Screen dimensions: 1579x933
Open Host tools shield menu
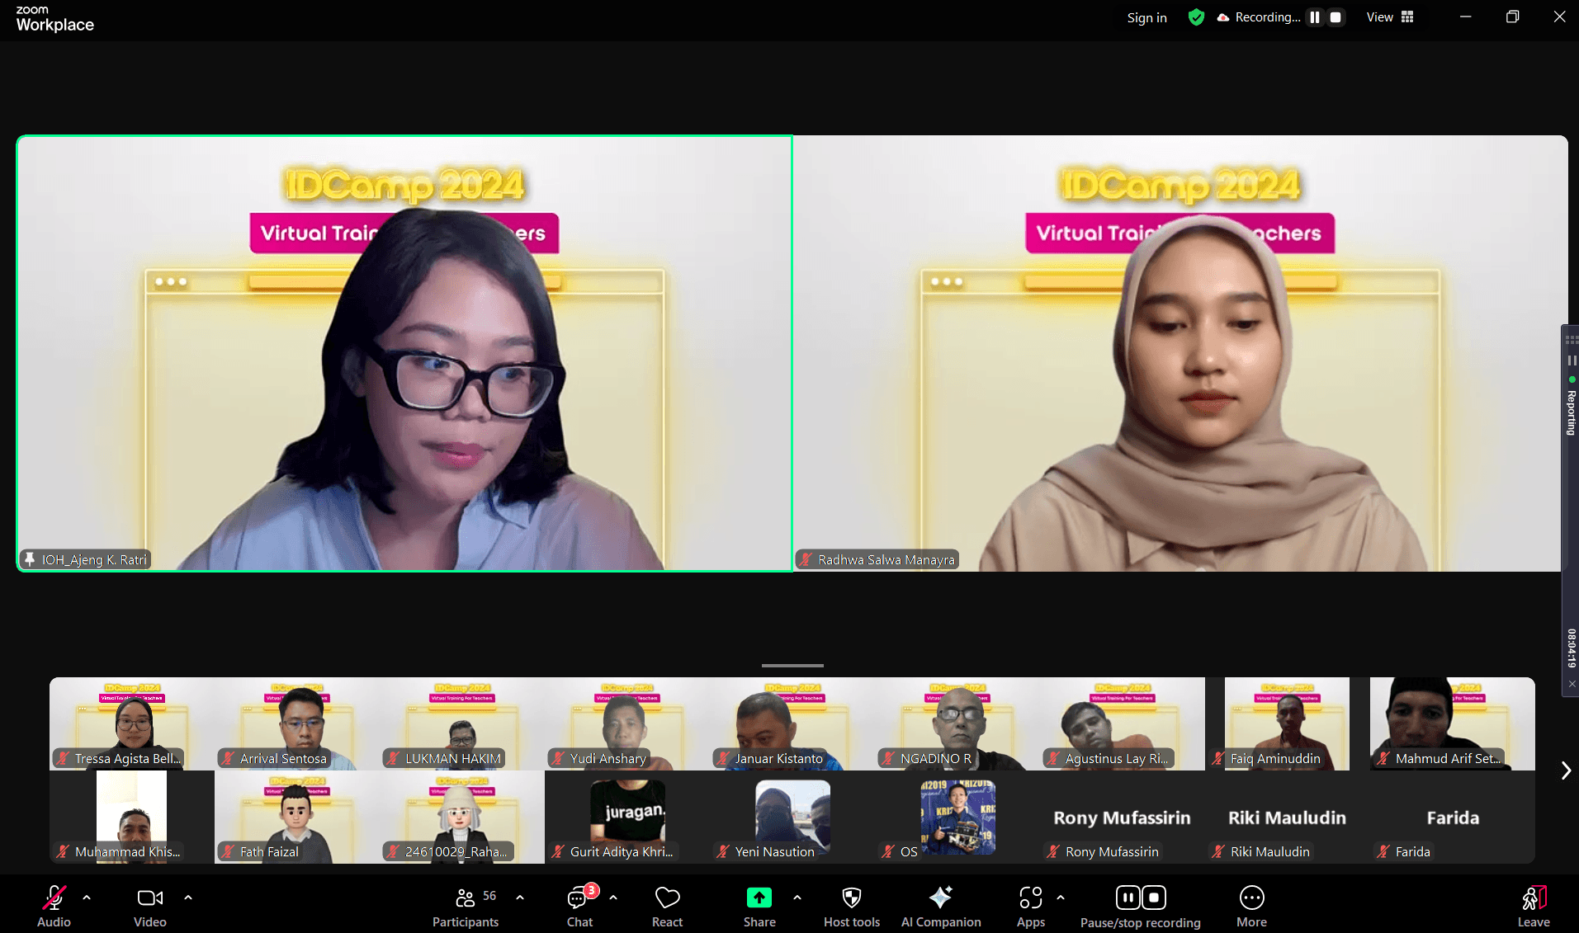[x=852, y=906]
